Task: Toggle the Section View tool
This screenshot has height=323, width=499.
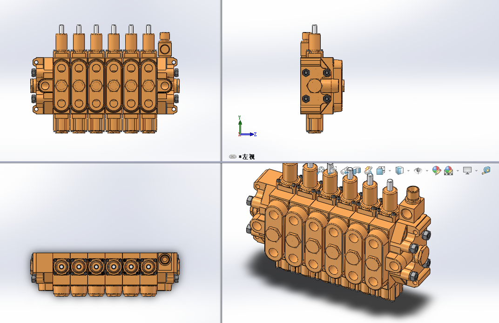Action: [x=356, y=170]
